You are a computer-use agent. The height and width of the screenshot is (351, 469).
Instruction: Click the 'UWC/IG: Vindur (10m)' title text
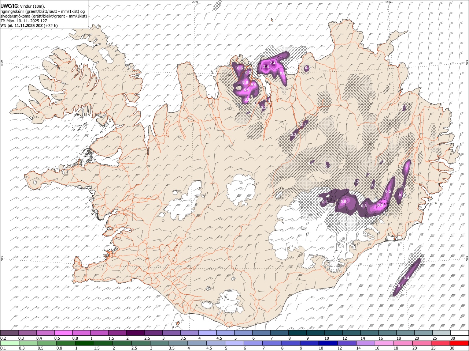[x=23, y=6]
